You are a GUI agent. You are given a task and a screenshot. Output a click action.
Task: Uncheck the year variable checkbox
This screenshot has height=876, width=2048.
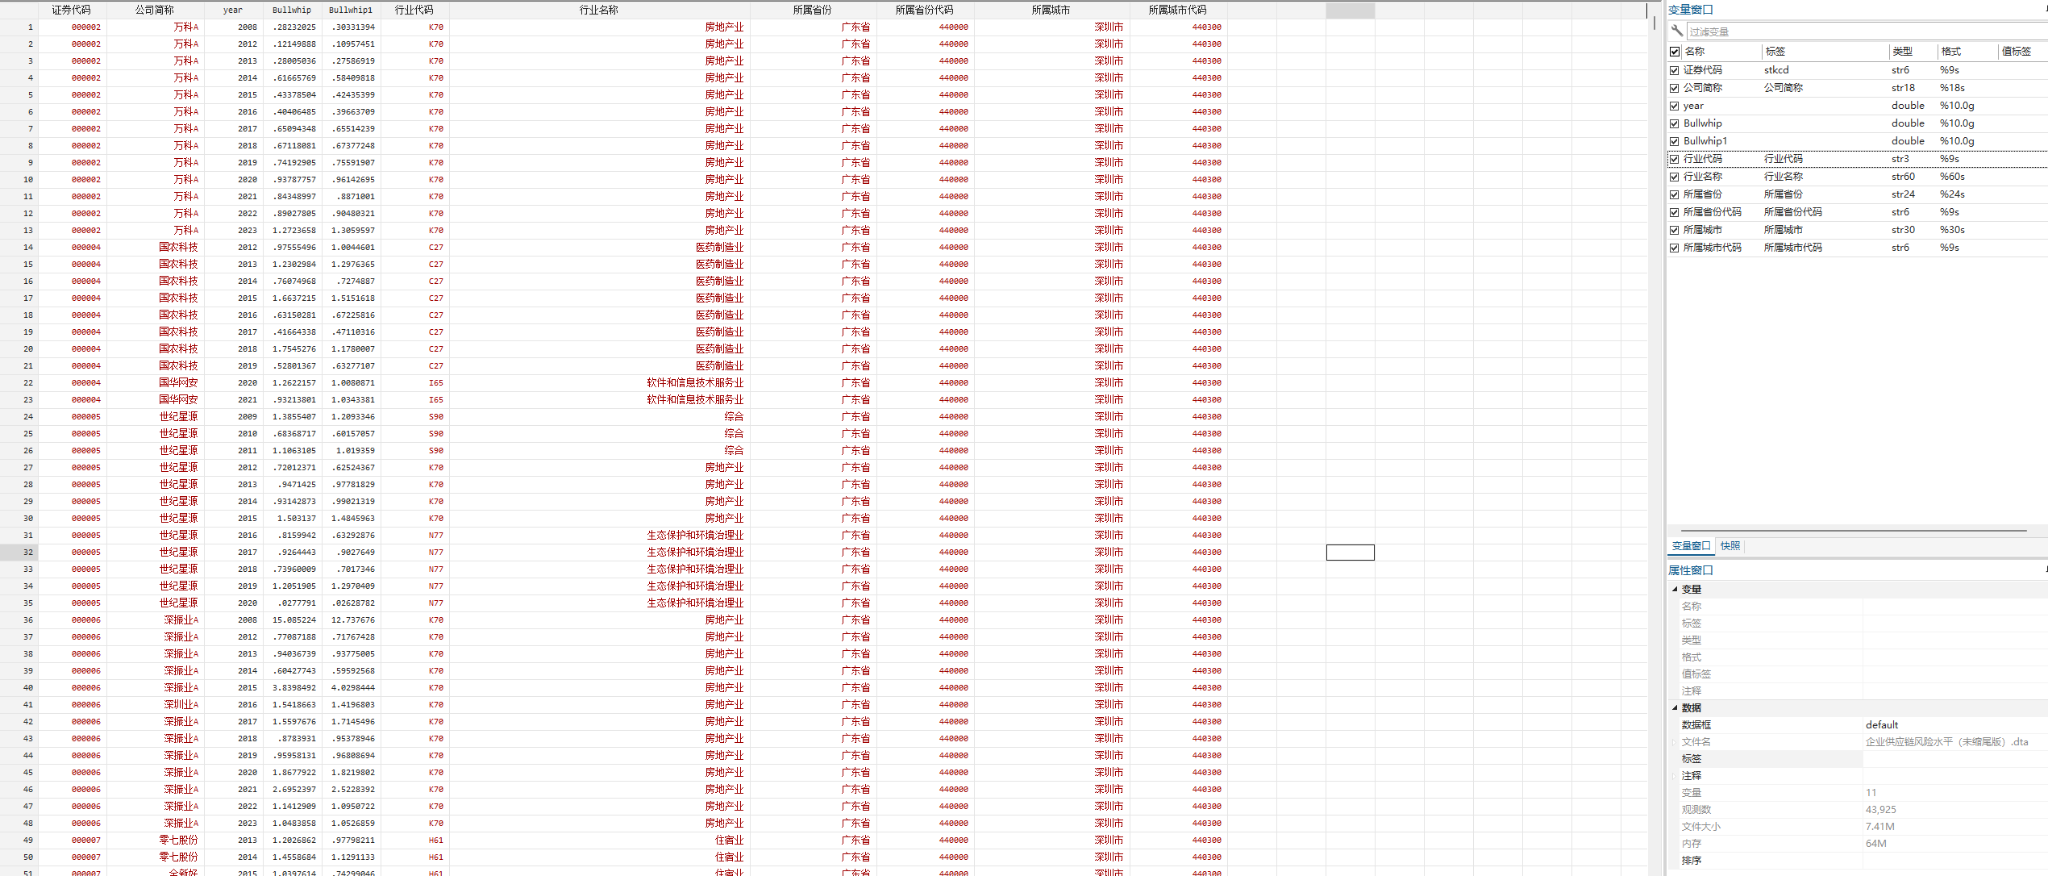1675,106
